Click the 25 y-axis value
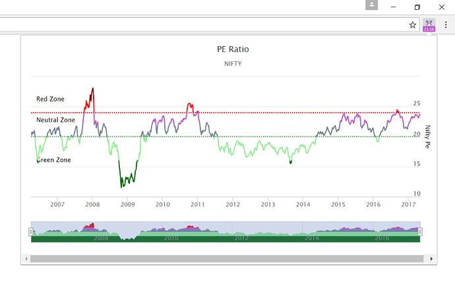455x284 pixels. (417, 103)
